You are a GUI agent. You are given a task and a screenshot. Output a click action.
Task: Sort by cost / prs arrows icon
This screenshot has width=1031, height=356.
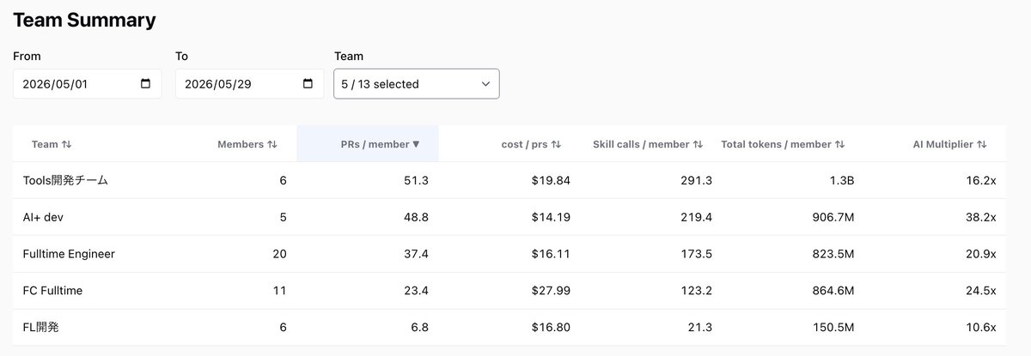tap(556, 144)
